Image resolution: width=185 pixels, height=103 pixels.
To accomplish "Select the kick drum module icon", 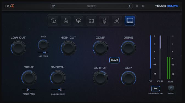I will (53, 21).
